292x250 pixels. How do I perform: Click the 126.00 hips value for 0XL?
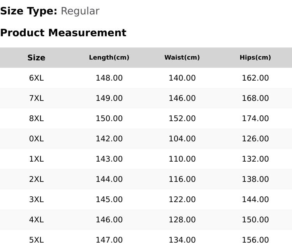click(x=255, y=139)
